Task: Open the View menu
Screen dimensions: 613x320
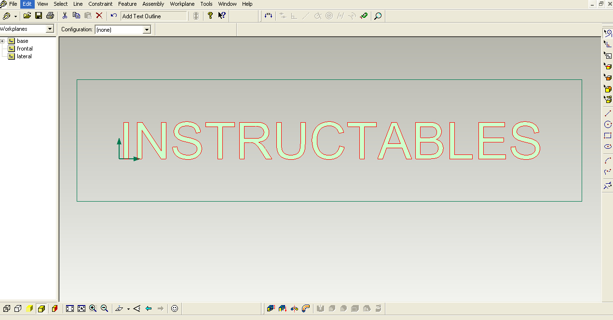Action: [42, 4]
